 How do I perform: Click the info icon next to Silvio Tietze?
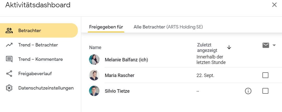coord(248,91)
